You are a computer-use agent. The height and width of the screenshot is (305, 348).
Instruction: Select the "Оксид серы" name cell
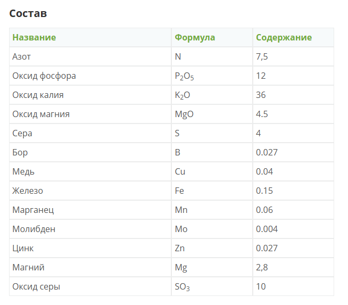click(36, 286)
